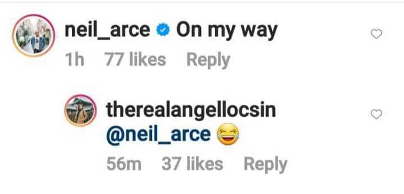Open the therealangellocsin username profile
Screen dimensions: 404x194
point(191,110)
